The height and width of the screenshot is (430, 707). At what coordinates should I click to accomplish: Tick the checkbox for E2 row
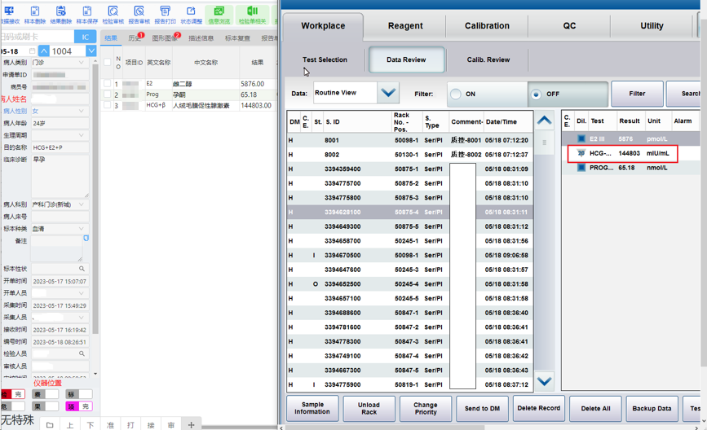tap(107, 83)
